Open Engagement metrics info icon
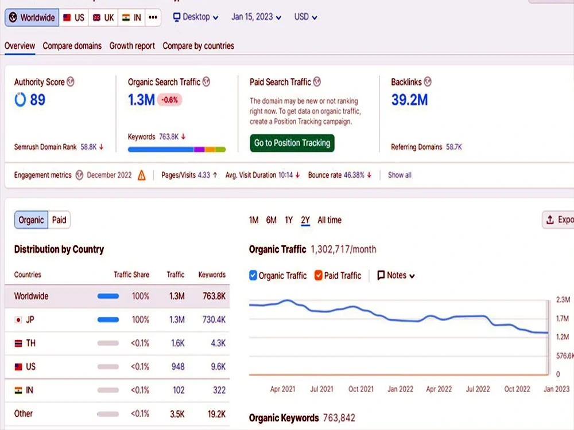The width and height of the screenshot is (574, 430). pos(79,175)
